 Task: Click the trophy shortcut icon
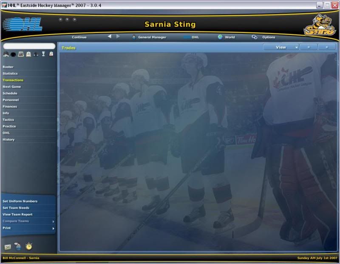tap(43, 54)
